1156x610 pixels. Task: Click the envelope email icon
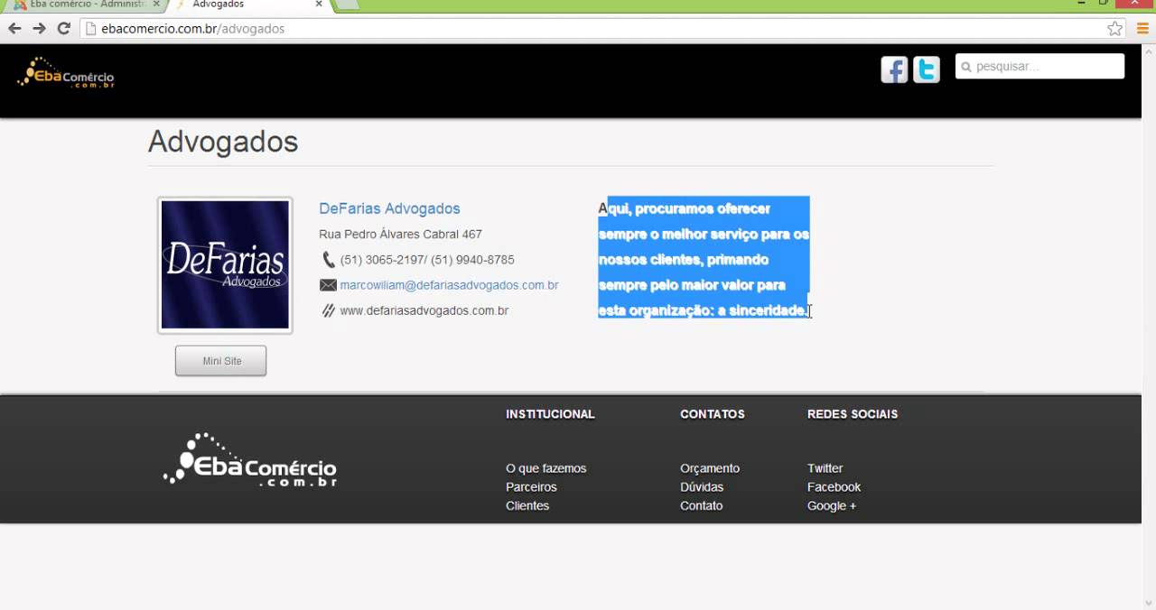coord(328,285)
